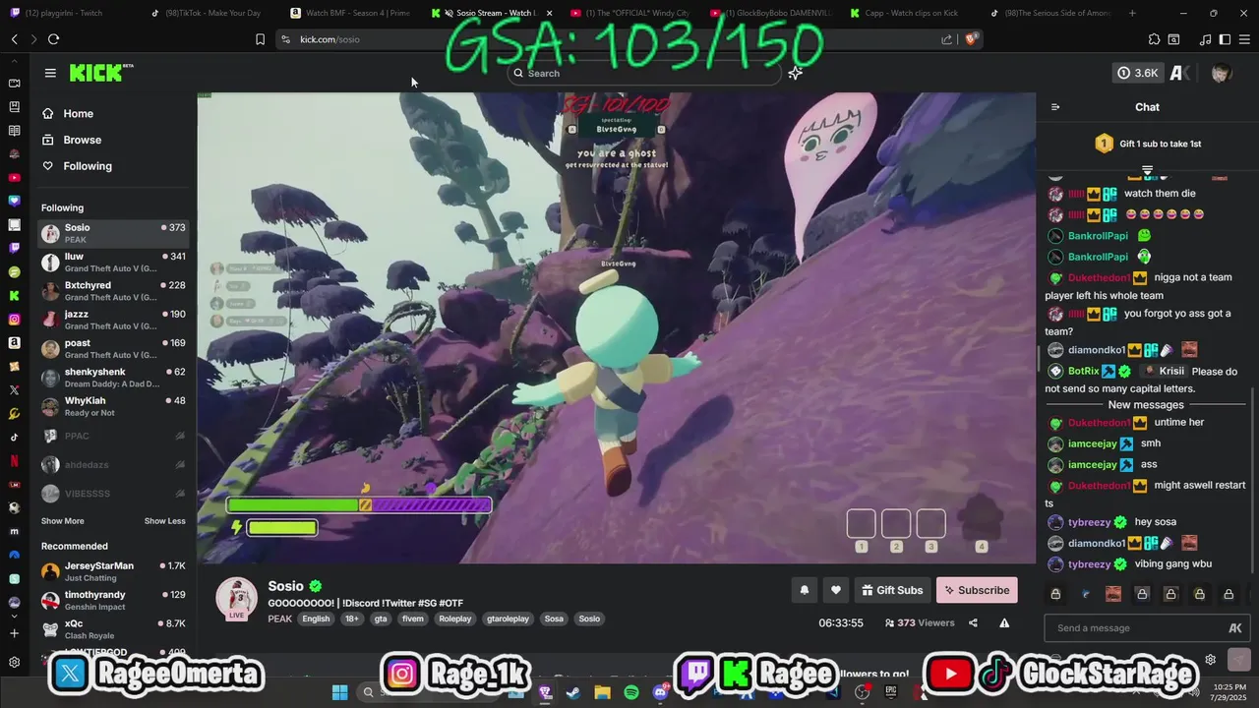This screenshot has height=708, width=1259.
Task: Click Gift 1 sub to take 1st banner
Action: point(1147,144)
